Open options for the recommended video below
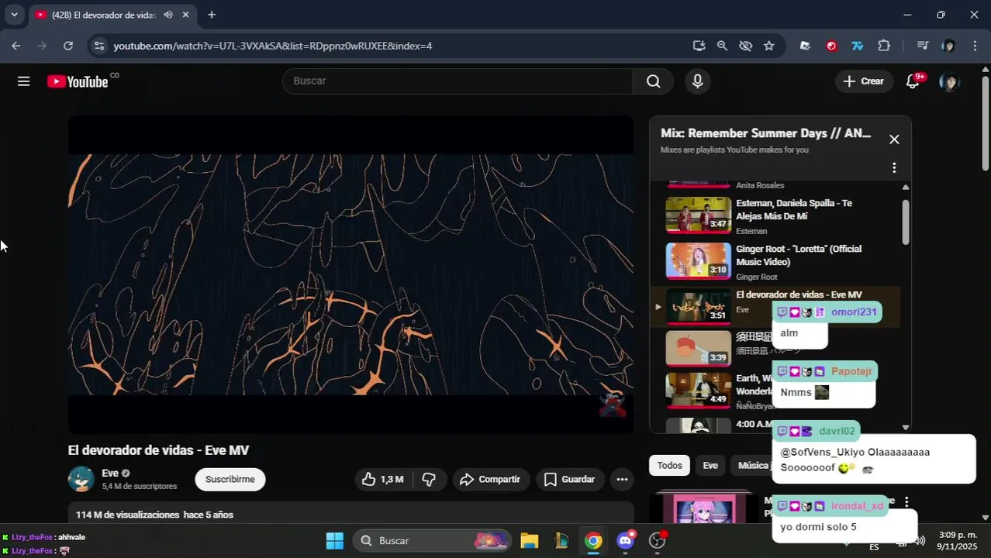Image resolution: width=991 pixels, height=558 pixels. (906, 502)
